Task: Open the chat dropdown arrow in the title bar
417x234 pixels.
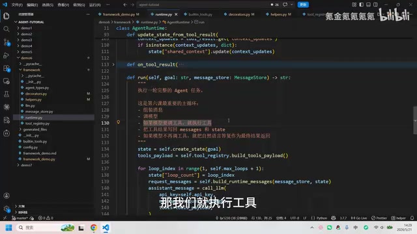Action: (292, 5)
